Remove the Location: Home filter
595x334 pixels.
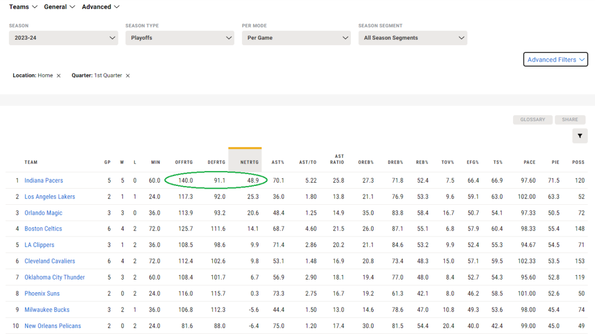click(58, 76)
